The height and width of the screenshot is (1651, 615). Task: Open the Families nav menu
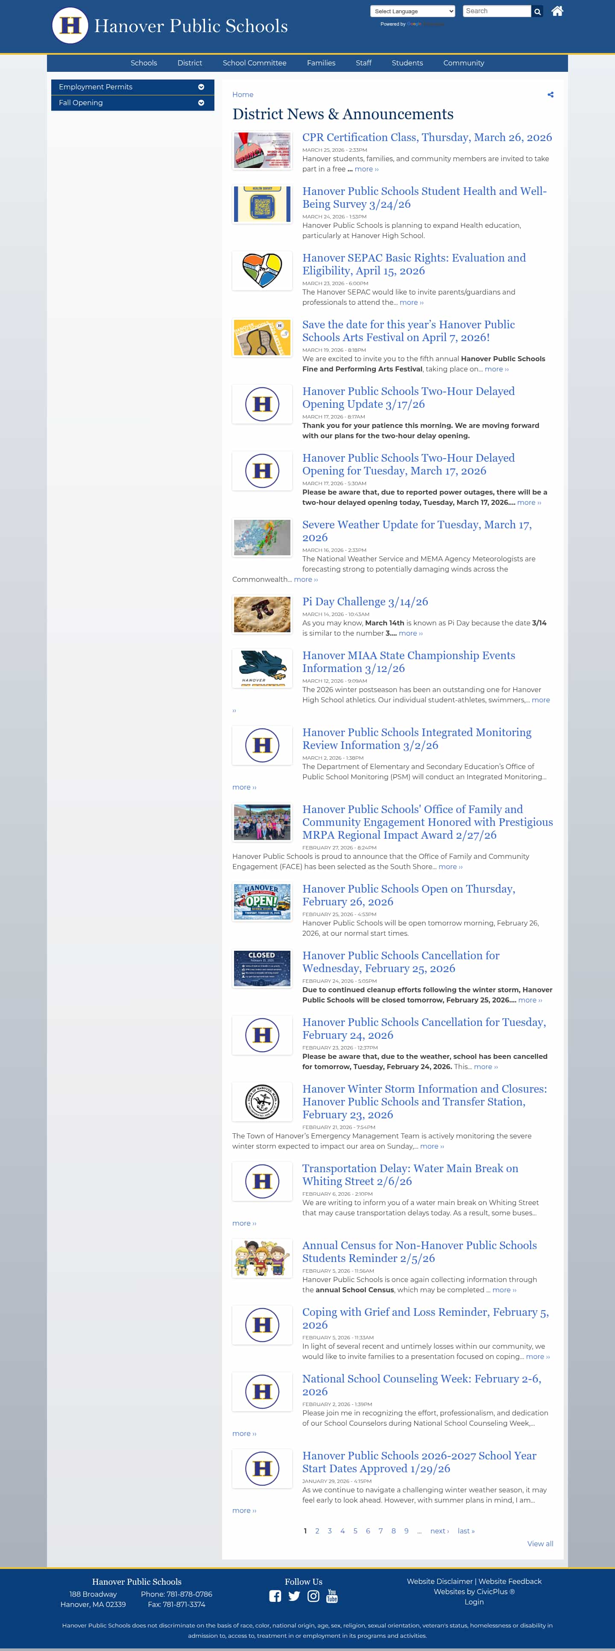321,63
